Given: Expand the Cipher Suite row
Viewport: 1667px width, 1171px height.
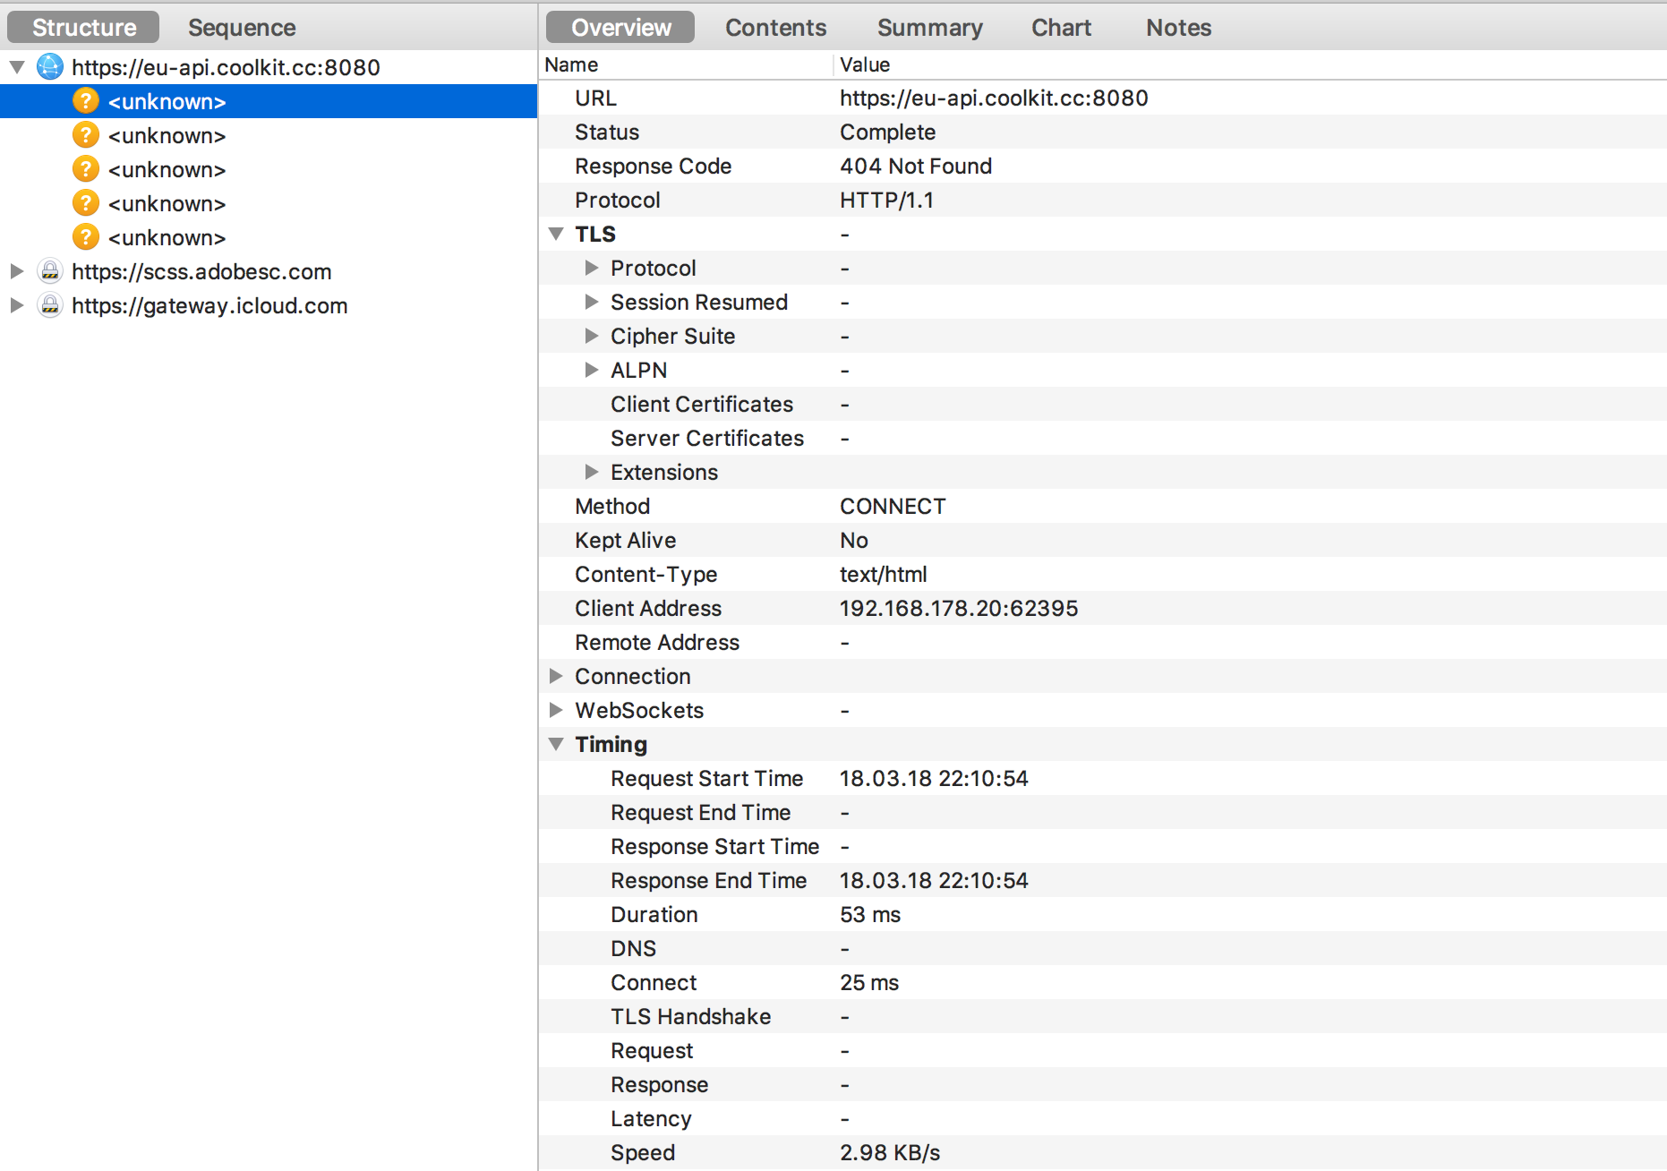Looking at the screenshot, I should tap(591, 336).
